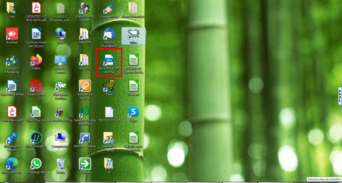Select the Skype Corrige shortcut

click(36, 86)
